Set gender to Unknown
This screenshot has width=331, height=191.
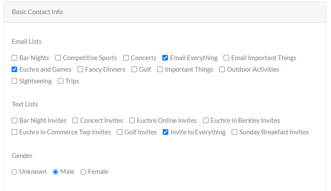14,172
